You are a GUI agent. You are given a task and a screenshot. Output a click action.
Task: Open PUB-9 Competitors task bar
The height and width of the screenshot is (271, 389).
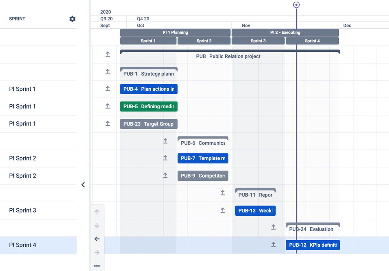tap(203, 176)
